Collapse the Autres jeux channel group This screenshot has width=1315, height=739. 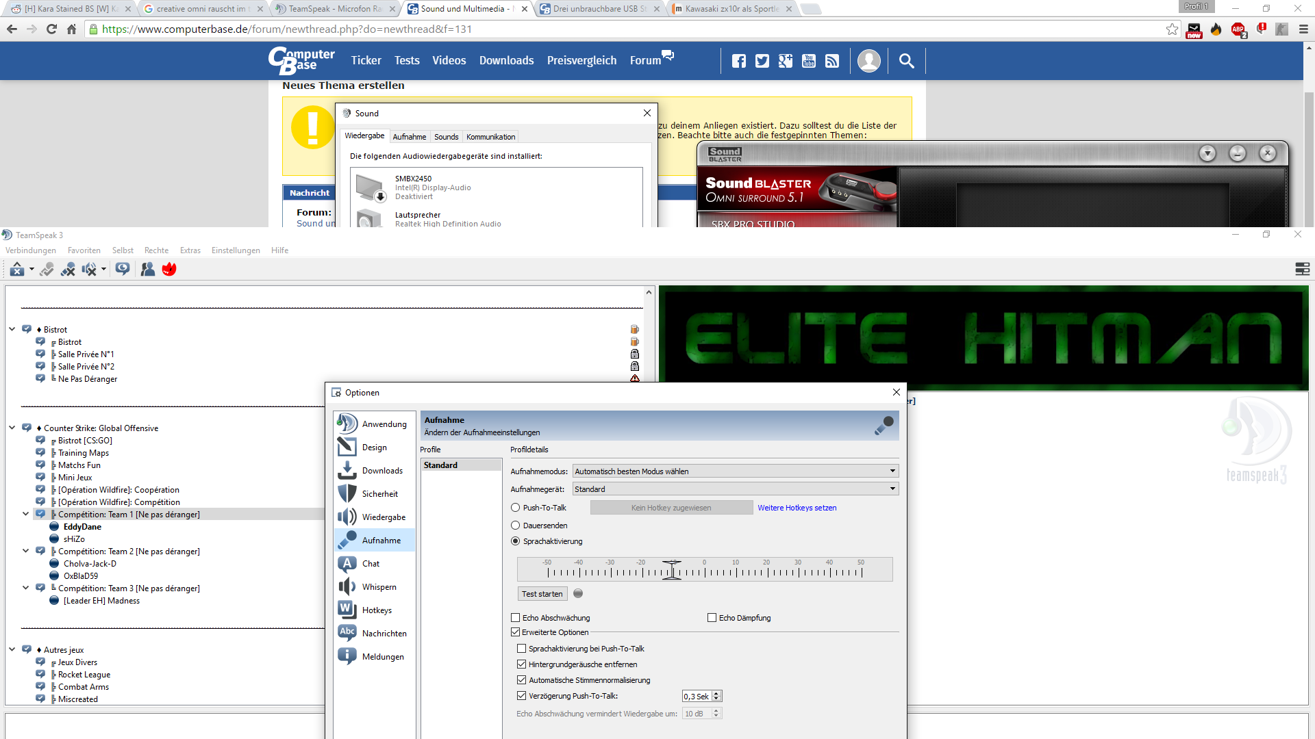[x=12, y=649]
